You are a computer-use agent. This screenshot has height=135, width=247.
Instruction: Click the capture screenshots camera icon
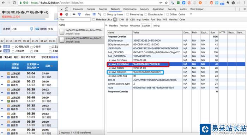coord(74,14)
